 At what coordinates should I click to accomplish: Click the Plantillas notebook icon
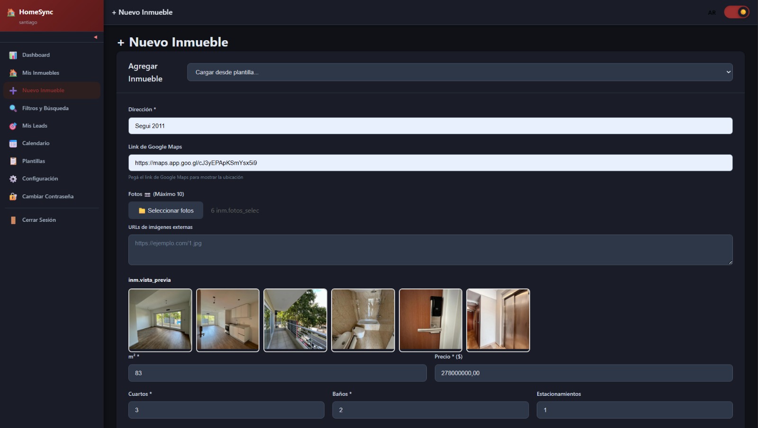pyautogui.click(x=13, y=161)
